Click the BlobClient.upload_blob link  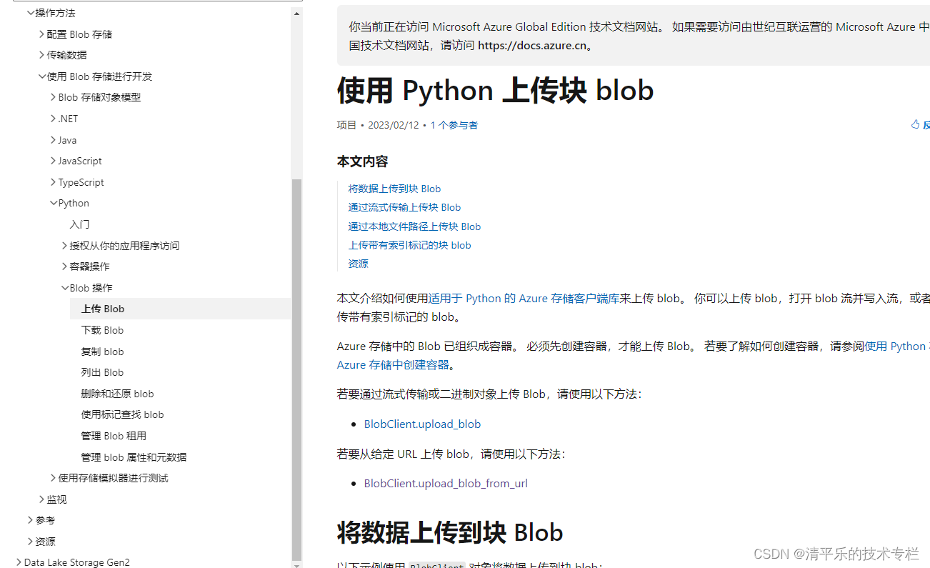click(422, 424)
